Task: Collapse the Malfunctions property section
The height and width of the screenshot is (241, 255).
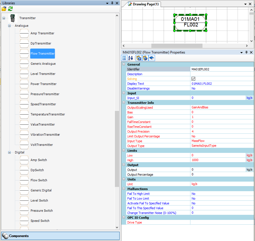Action: click(x=124, y=189)
